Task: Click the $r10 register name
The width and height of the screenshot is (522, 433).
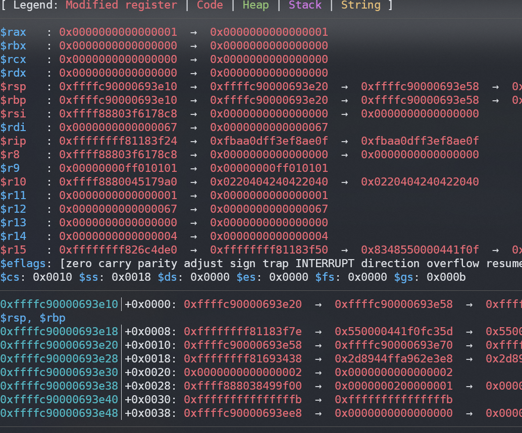Action: tap(13, 182)
